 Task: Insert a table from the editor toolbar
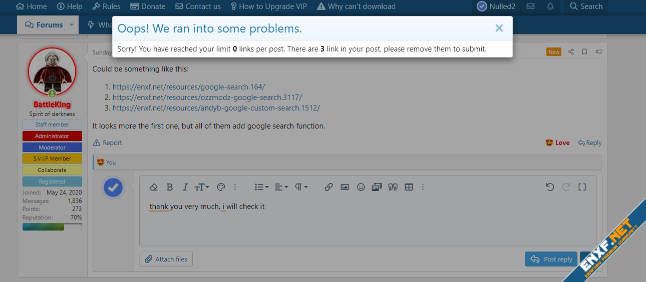409,187
